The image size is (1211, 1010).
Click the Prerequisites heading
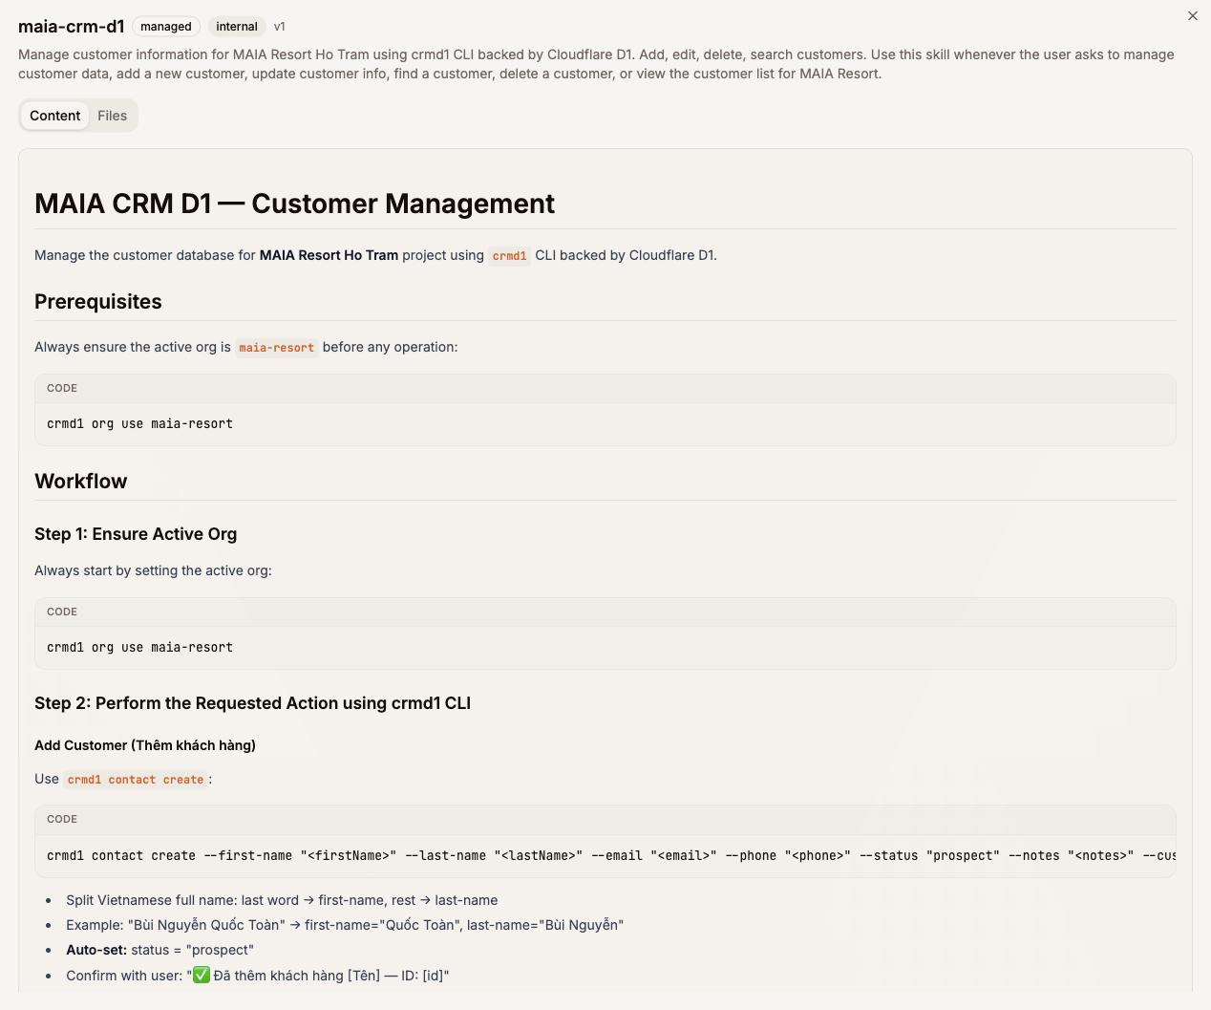point(98,302)
